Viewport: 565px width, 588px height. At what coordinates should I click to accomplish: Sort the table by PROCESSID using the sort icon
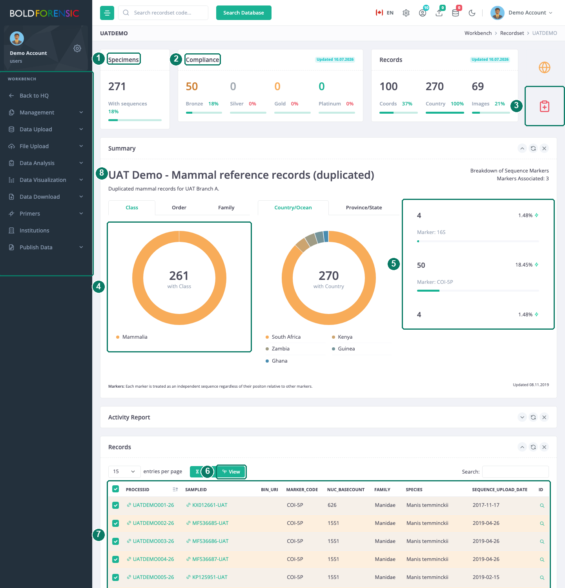coord(175,490)
